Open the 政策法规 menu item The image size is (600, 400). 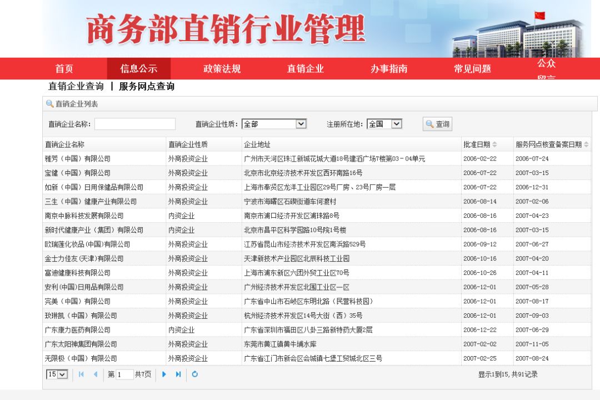222,68
